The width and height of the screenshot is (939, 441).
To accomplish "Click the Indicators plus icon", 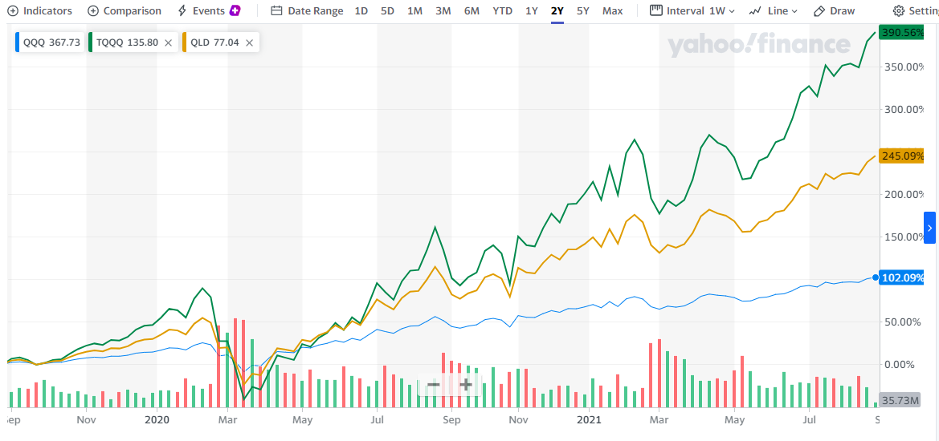I will coord(12,10).
